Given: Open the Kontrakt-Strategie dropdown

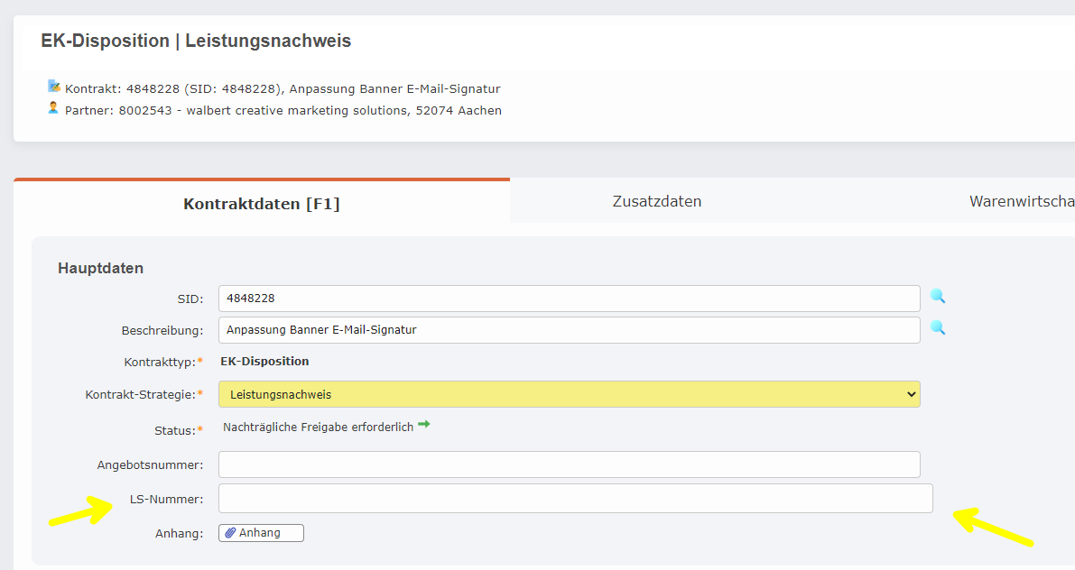Looking at the screenshot, I should (569, 394).
